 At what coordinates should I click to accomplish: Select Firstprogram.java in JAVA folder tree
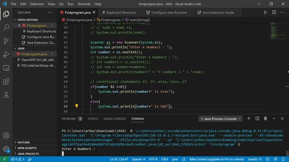pyautogui.click(x=35, y=54)
